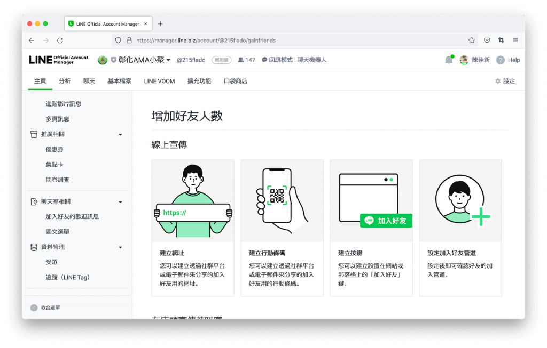The image size is (547, 348).
Task: Click the 設定加入好友管道 card illustration
Action: [460, 201]
